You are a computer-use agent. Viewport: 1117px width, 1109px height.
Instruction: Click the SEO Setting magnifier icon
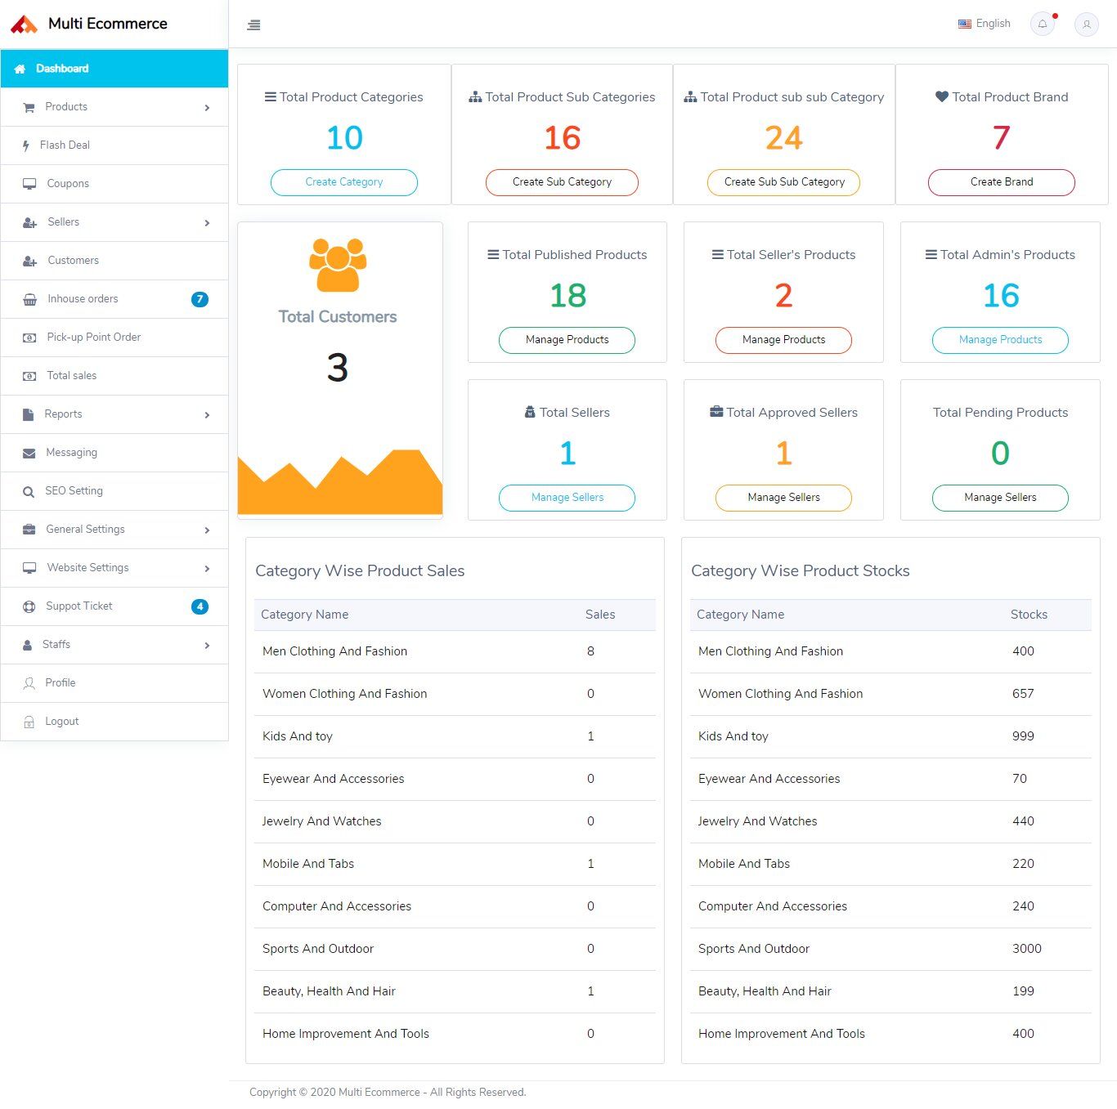point(29,491)
